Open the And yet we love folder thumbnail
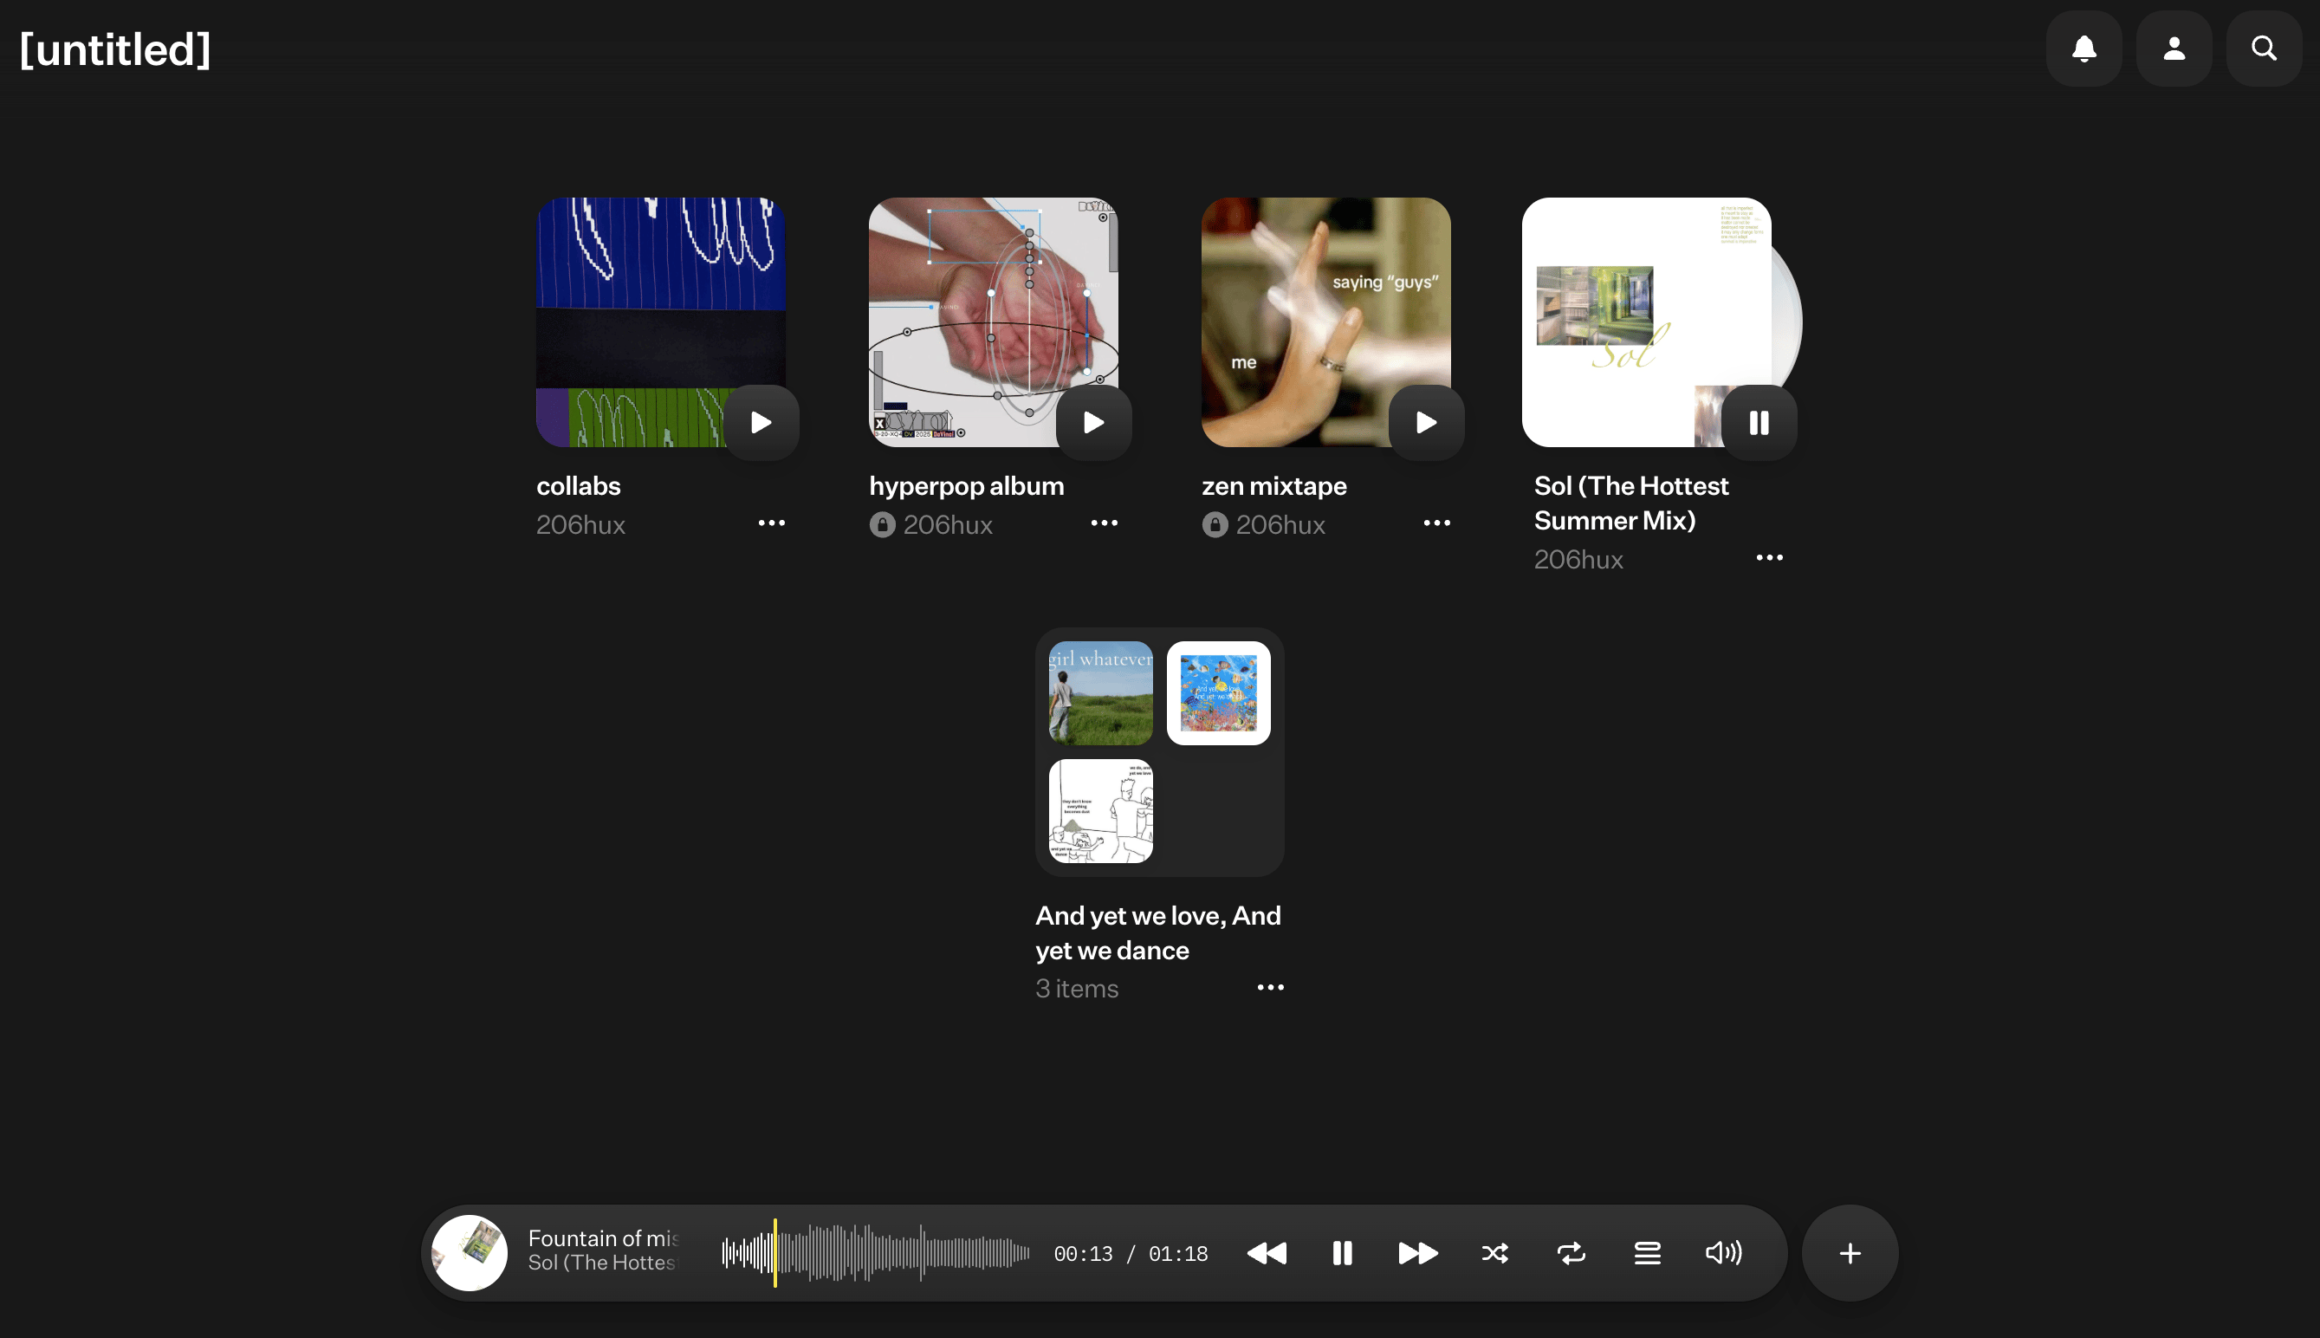This screenshot has width=2320, height=1338. point(1159,751)
